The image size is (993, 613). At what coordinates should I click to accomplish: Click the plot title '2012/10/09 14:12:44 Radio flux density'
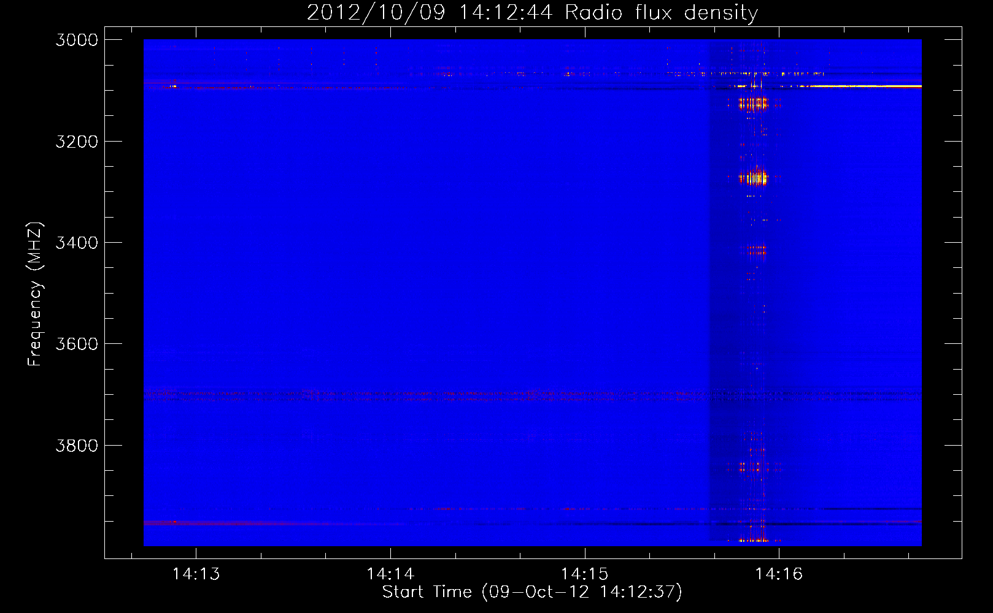[532, 12]
